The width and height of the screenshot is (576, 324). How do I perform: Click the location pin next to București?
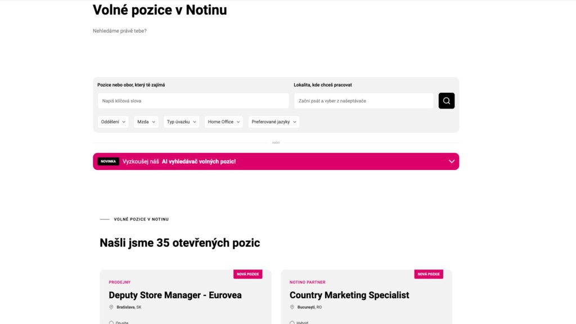(293, 306)
